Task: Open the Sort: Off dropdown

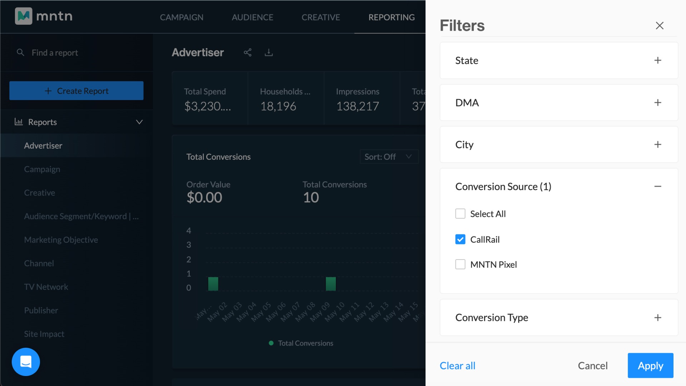Action: point(389,157)
